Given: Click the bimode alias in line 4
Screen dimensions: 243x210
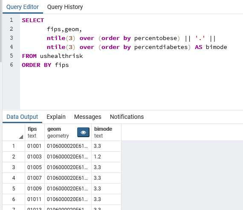Looking at the screenshot, I should tap(216, 47).
